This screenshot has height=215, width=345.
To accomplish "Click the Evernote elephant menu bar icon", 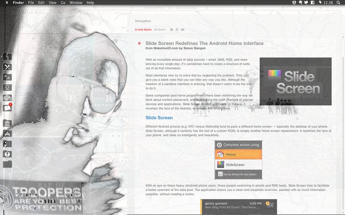I will (x=300, y=3).
